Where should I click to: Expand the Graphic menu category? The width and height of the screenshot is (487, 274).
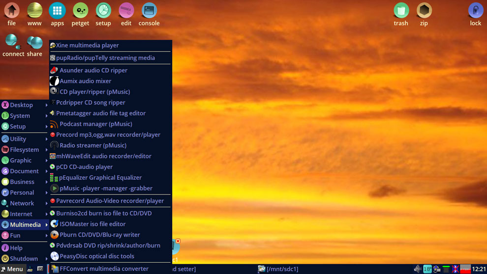click(x=25, y=160)
